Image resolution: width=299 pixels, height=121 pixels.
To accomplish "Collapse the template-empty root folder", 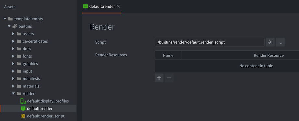I will pos(5,19).
